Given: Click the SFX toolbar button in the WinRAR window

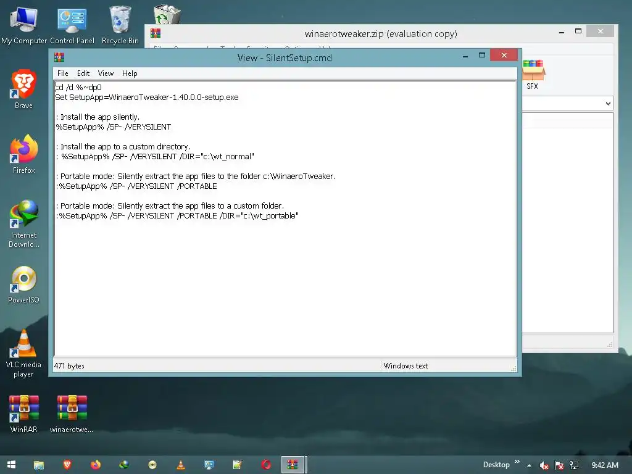Looking at the screenshot, I should tap(533, 75).
